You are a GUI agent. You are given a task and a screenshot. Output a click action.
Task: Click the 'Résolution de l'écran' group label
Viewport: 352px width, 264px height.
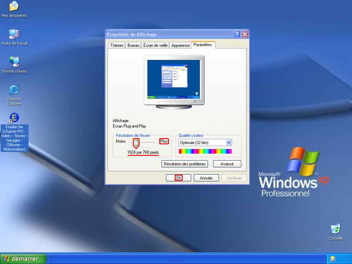[133, 136]
